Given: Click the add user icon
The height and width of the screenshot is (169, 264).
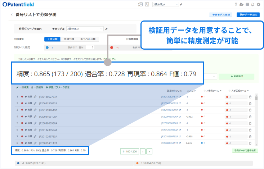Looking at the screenshot, I should [x=241, y=5].
